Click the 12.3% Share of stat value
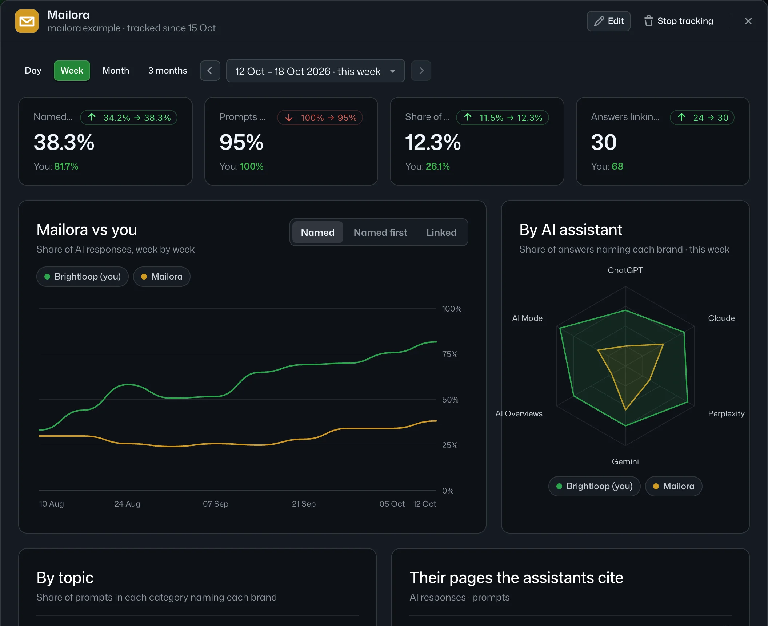This screenshot has height=626, width=768. (433, 142)
